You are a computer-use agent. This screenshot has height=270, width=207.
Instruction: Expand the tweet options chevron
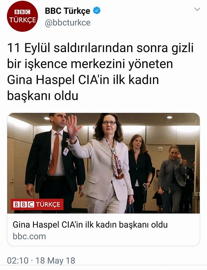pos(197,9)
